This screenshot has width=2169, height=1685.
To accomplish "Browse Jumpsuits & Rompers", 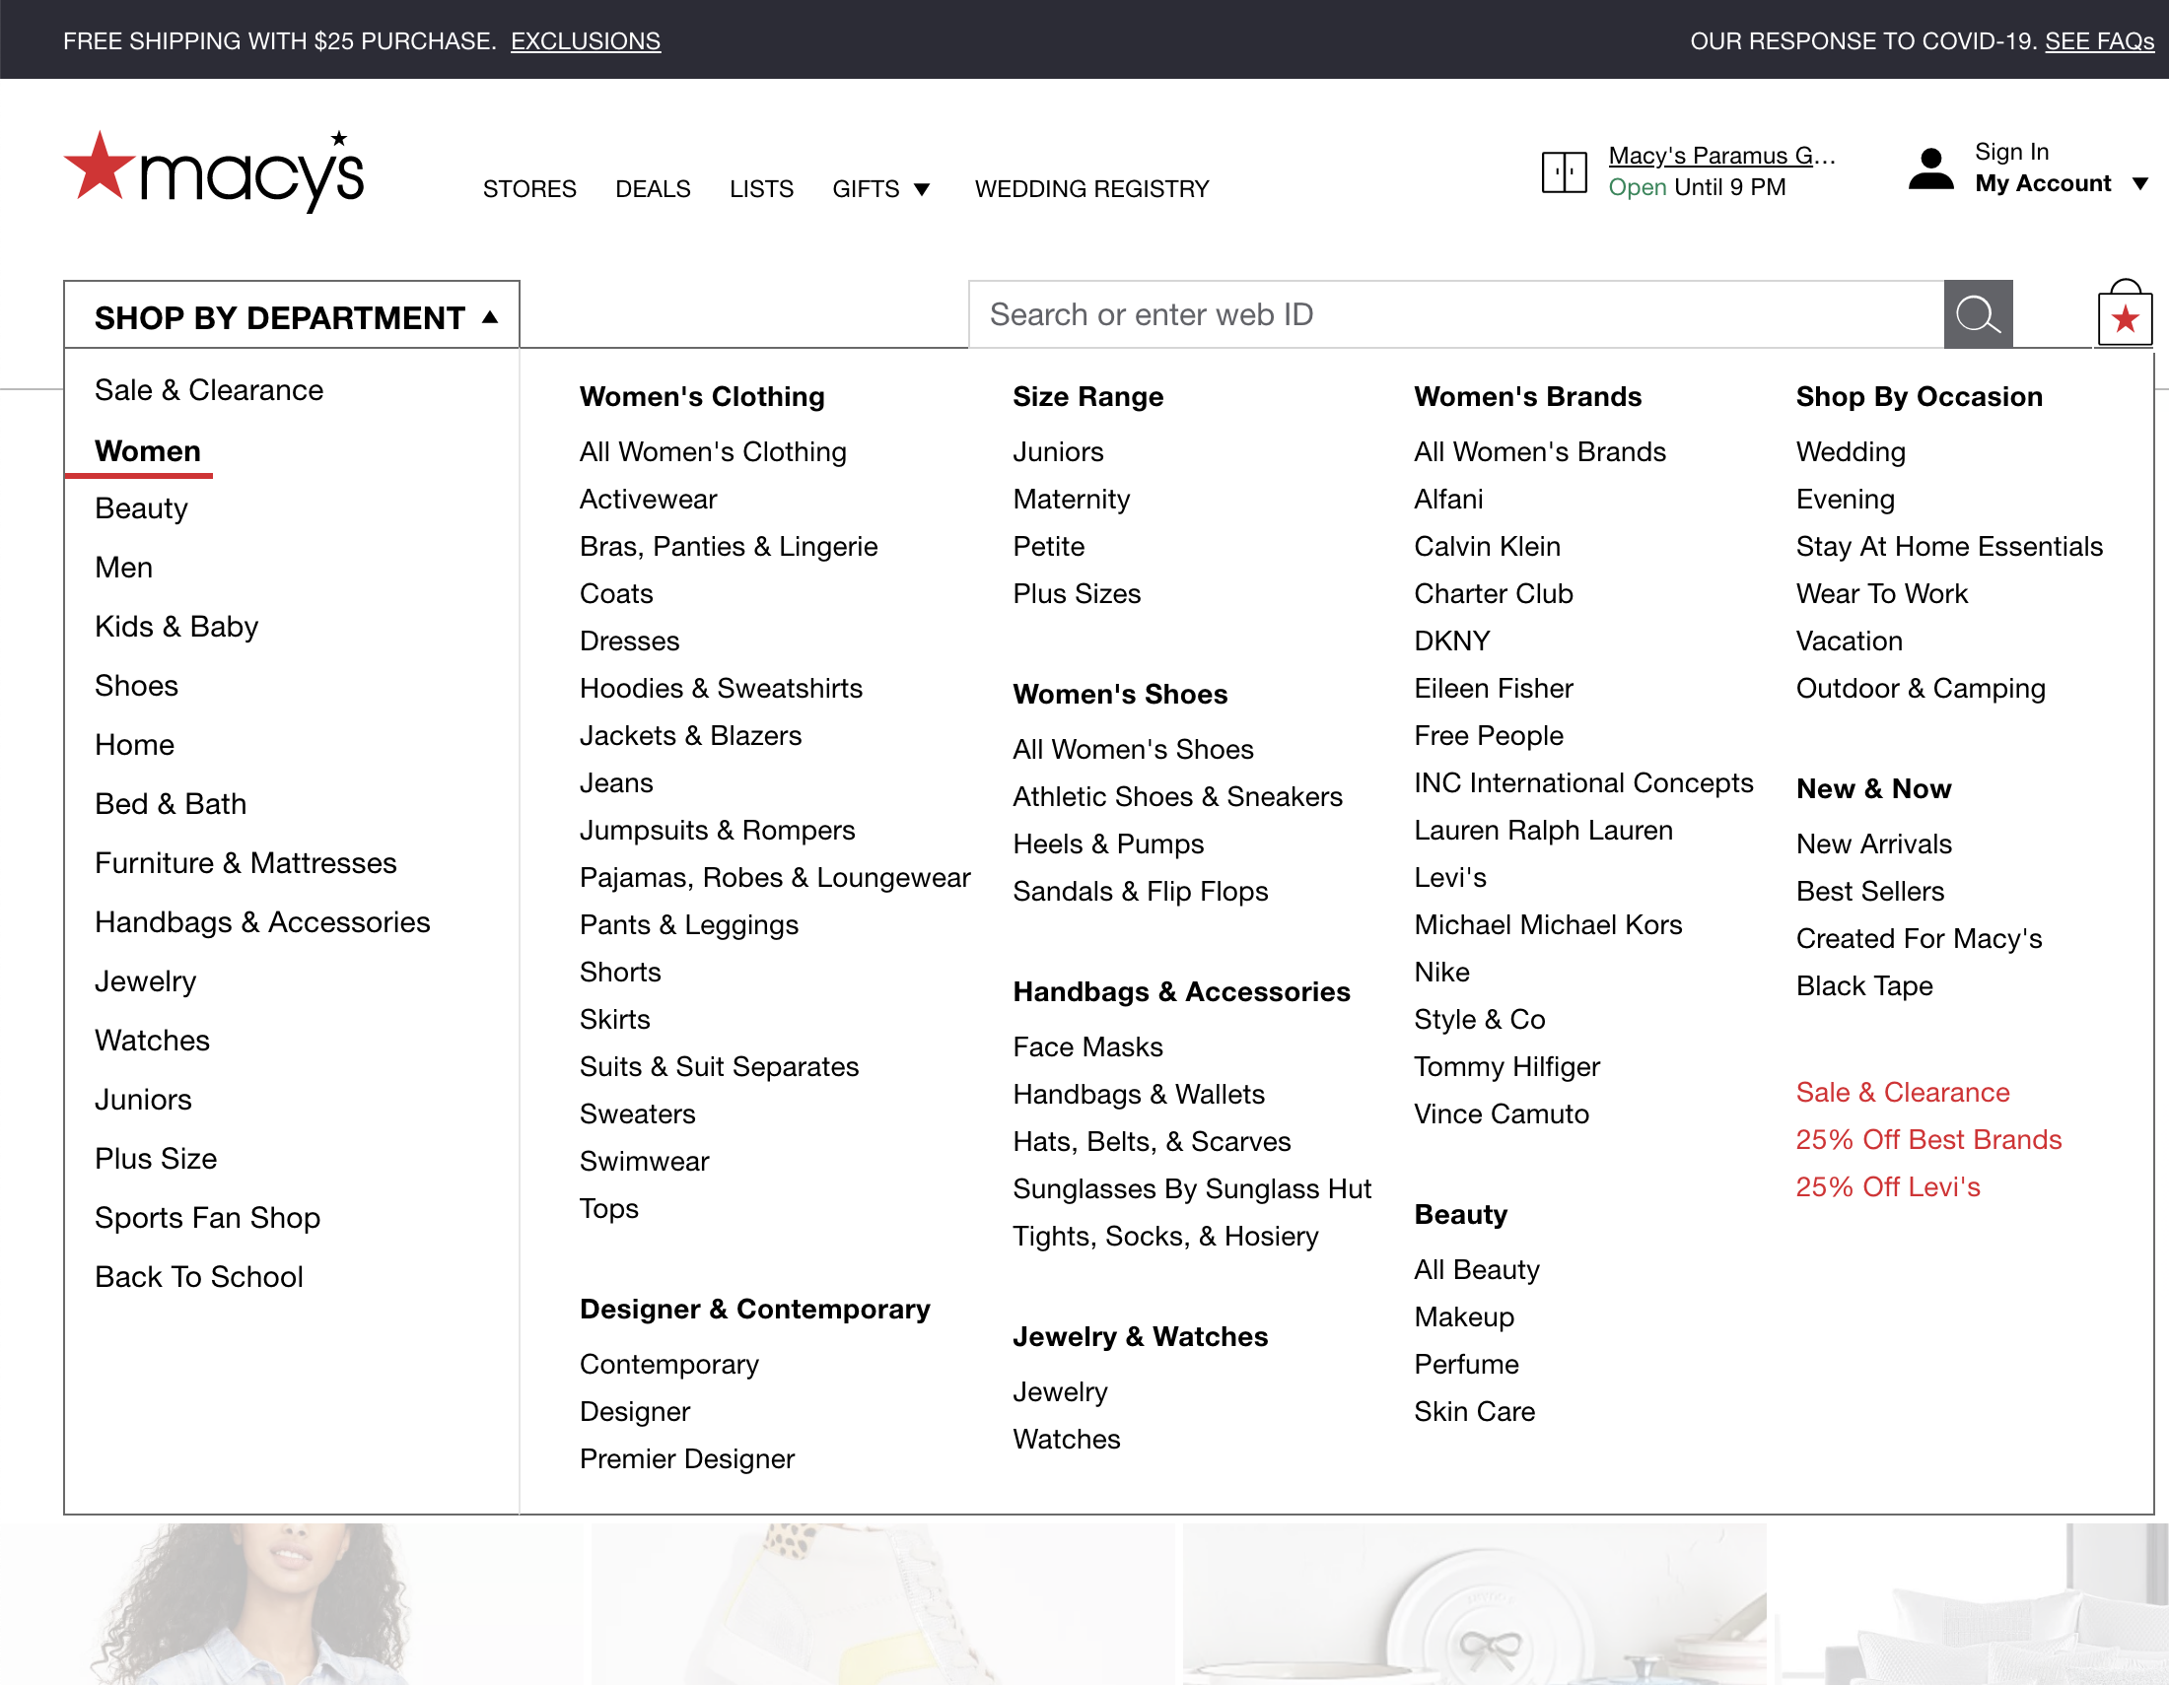I will tap(717, 831).
